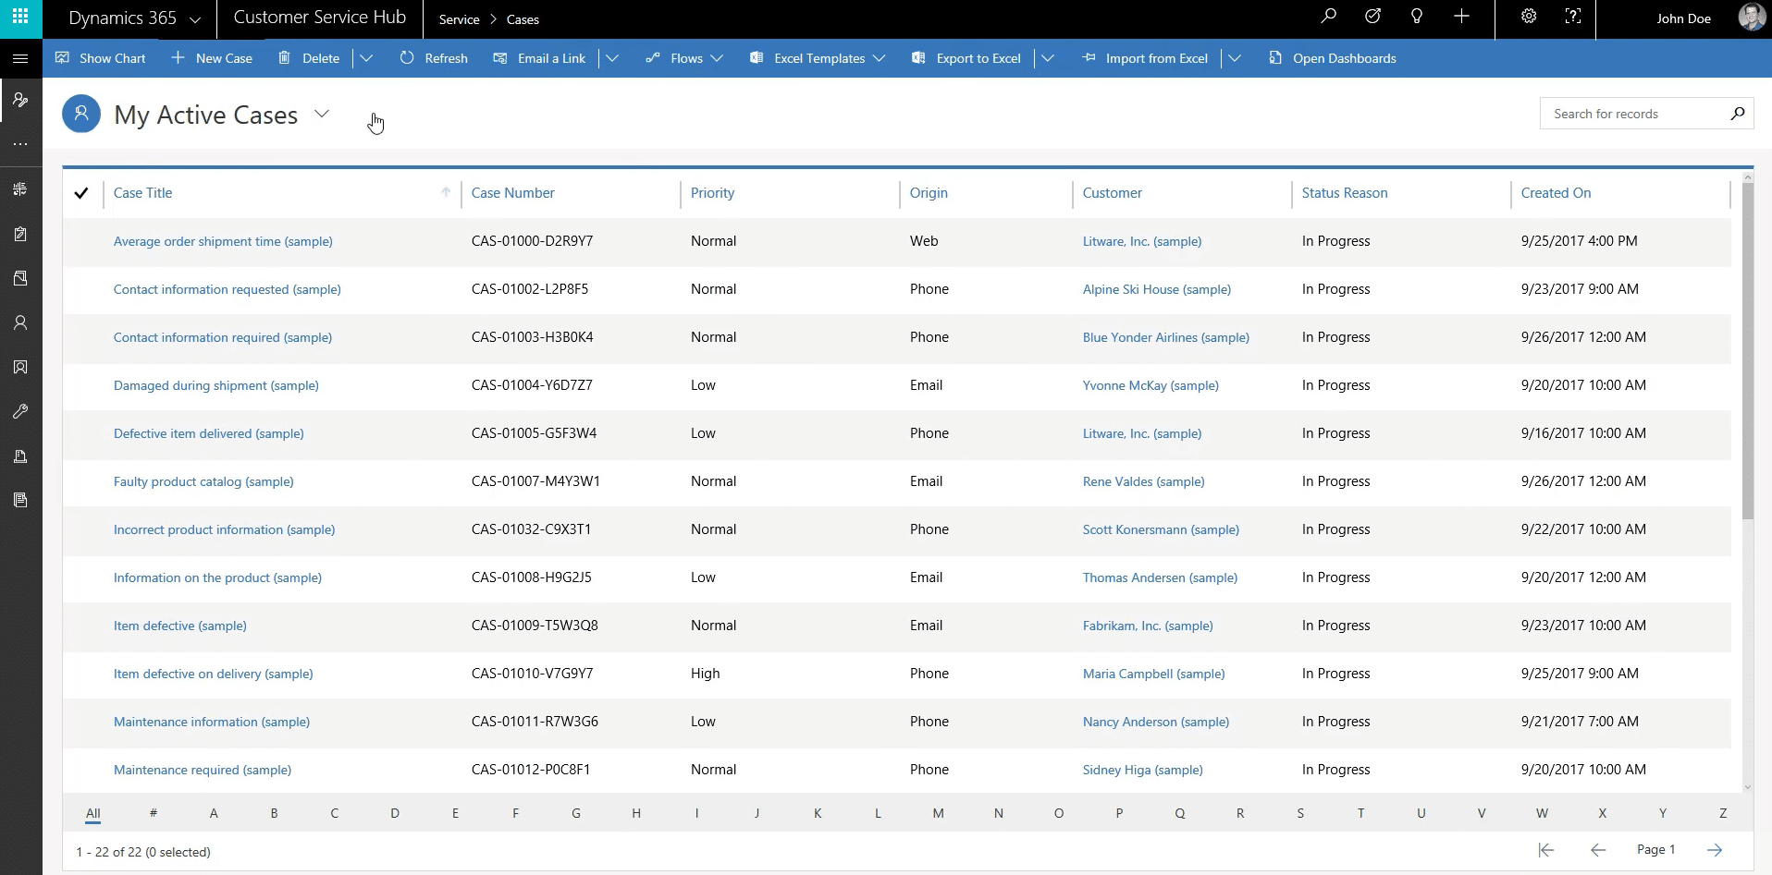Toggle the hamburger site map menu
The image size is (1772, 875).
pyautogui.click(x=20, y=58)
